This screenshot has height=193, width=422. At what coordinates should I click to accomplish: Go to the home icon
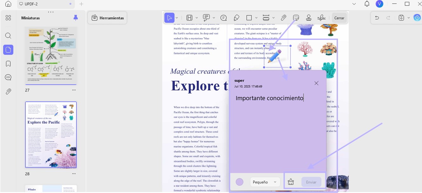8,4
